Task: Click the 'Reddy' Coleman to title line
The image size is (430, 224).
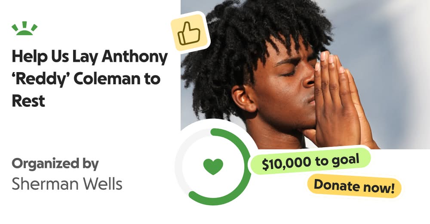Action: pyautogui.click(x=86, y=79)
